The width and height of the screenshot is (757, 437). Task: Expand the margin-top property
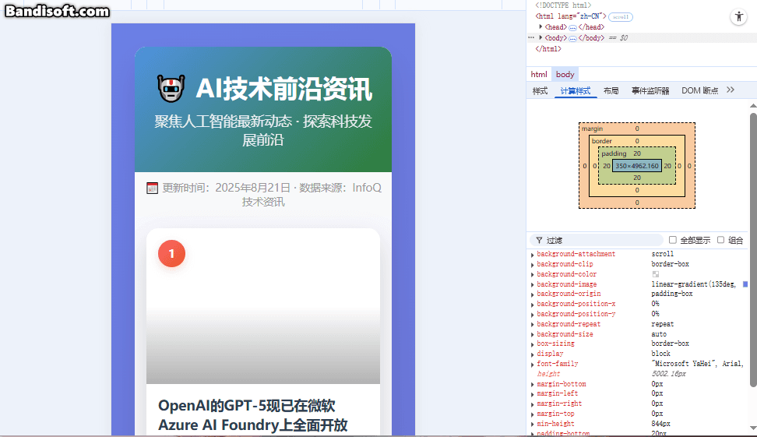click(x=533, y=414)
